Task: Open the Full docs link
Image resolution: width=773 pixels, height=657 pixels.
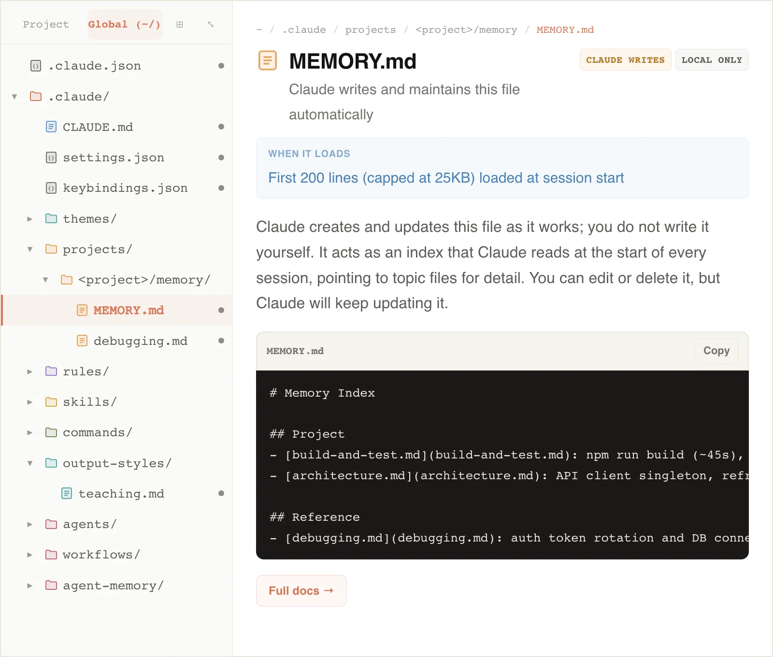Action: coord(301,591)
